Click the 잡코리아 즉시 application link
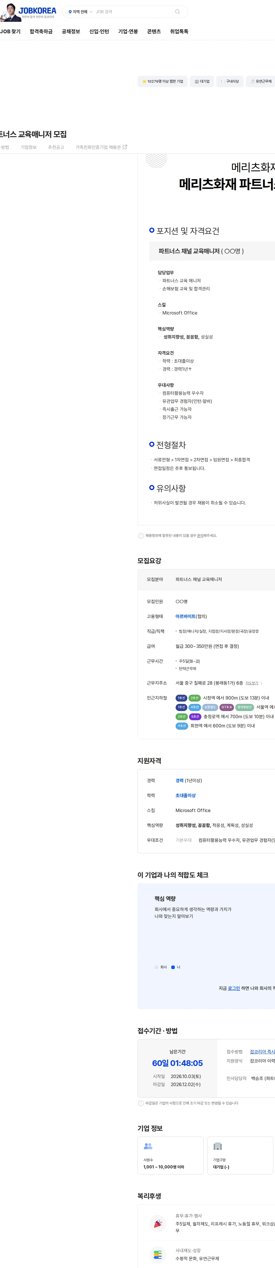The width and height of the screenshot is (275, 1268). [262, 1052]
